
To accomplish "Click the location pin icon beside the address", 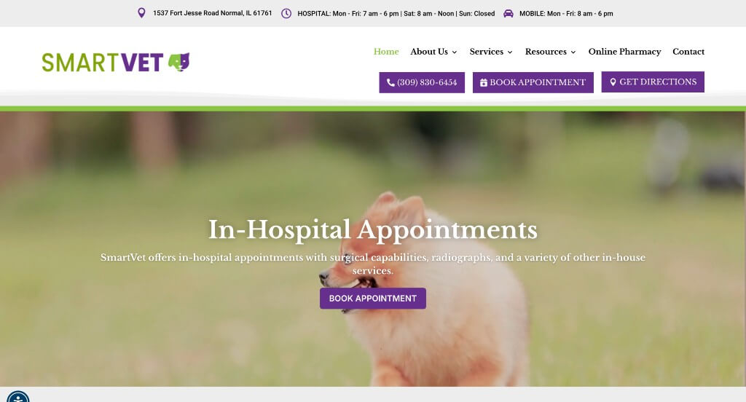I will (x=141, y=13).
